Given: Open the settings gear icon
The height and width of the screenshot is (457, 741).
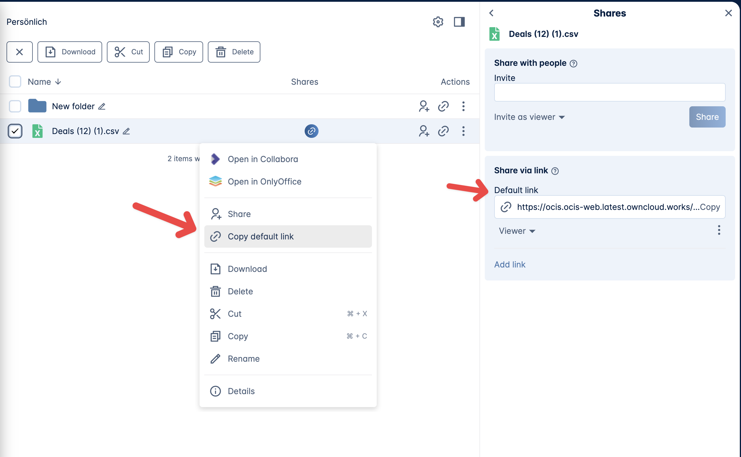Looking at the screenshot, I should pos(438,22).
